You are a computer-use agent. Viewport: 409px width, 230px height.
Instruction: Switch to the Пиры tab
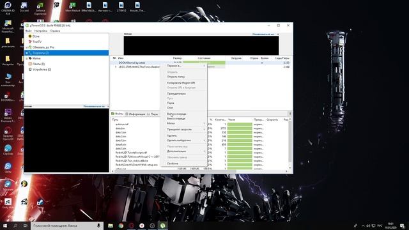[x=153, y=114]
